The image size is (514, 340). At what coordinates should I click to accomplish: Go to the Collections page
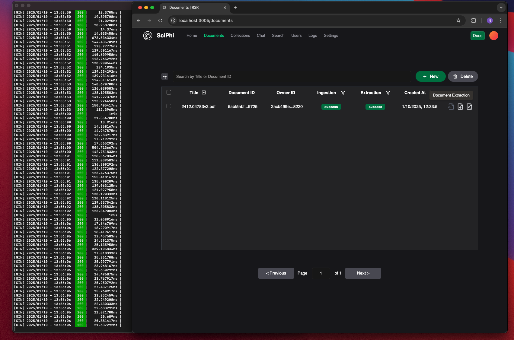tap(240, 36)
